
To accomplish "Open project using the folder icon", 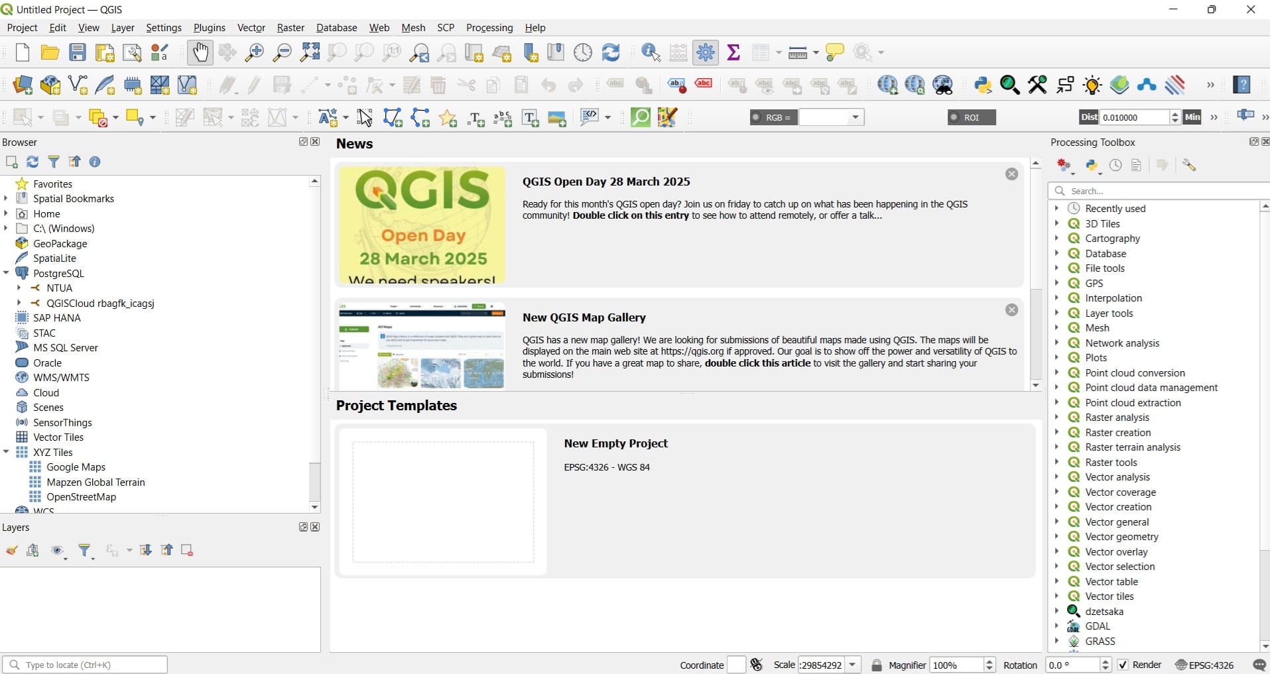I will (50, 52).
